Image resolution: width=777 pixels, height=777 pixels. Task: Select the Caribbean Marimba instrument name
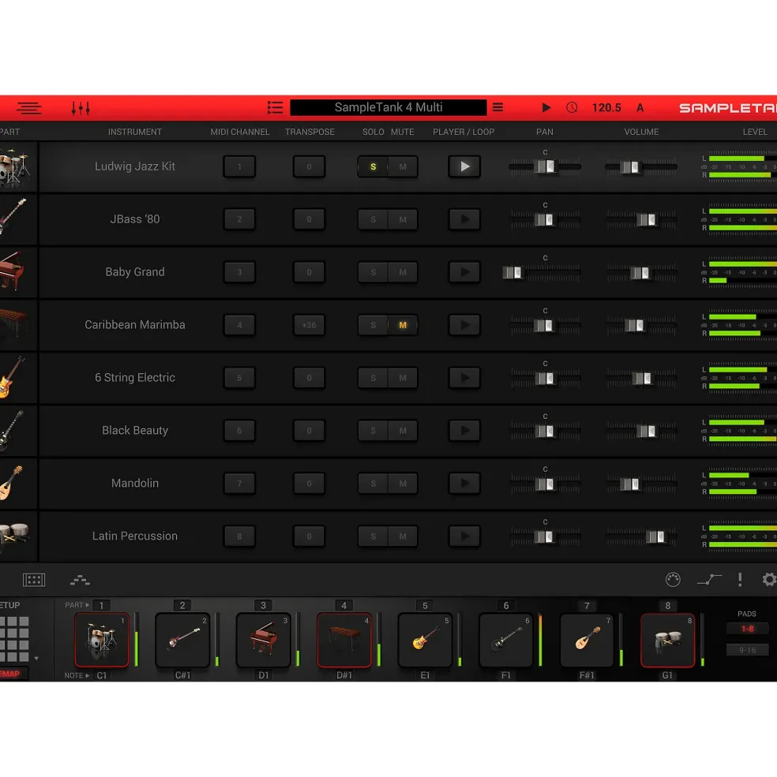pos(135,325)
